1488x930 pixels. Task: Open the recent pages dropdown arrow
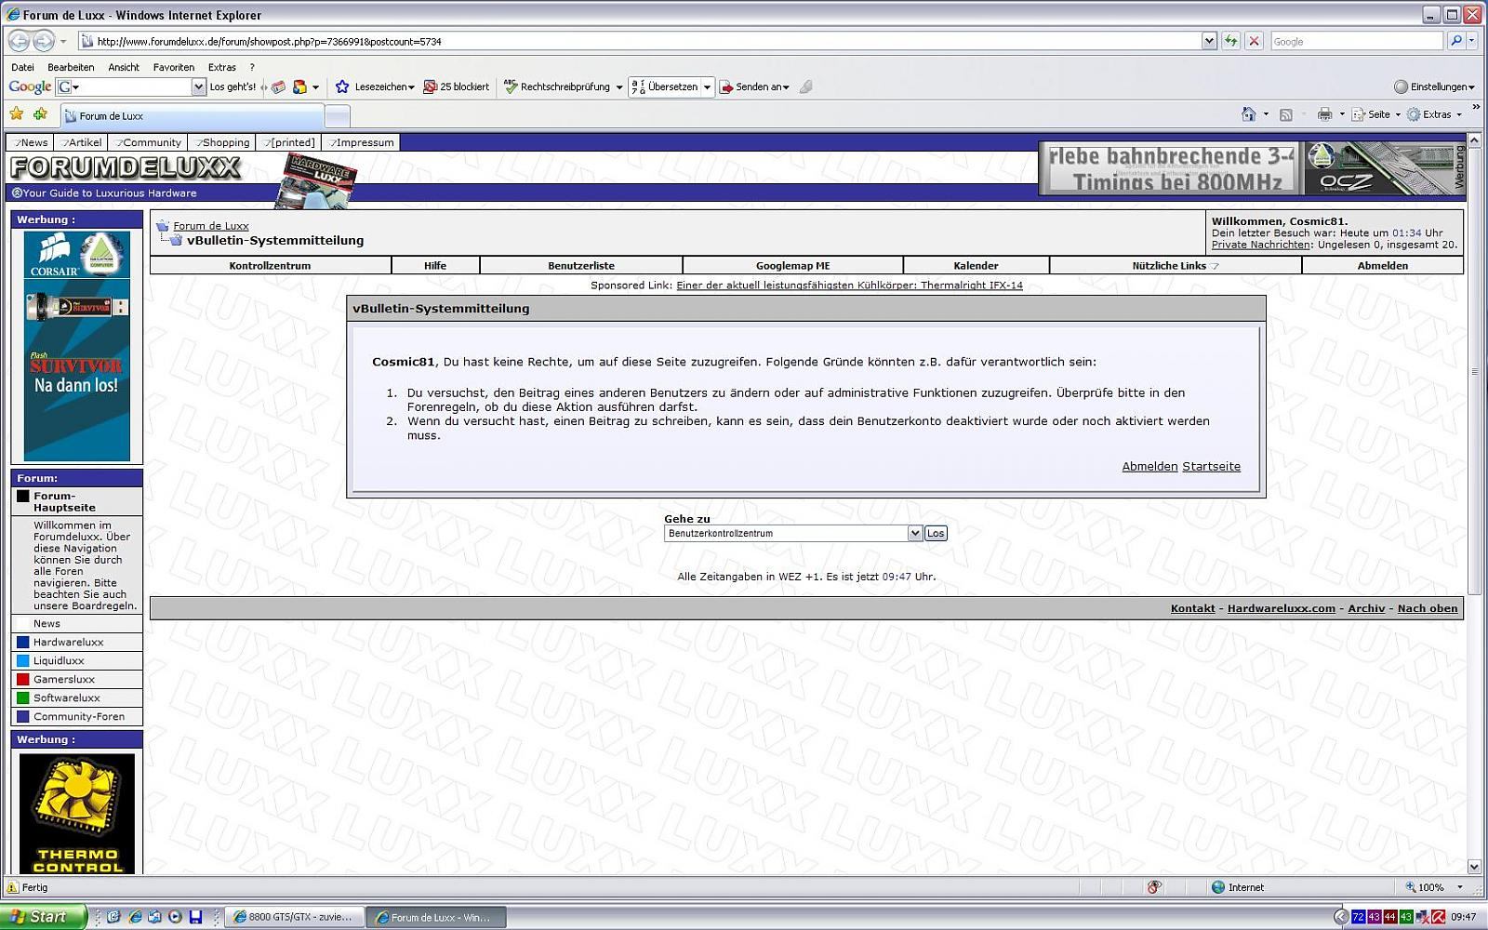pyautogui.click(x=63, y=41)
